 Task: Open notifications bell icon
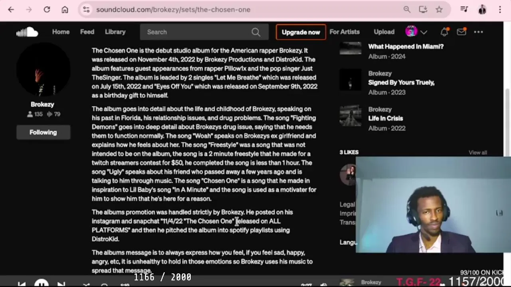coord(444,32)
